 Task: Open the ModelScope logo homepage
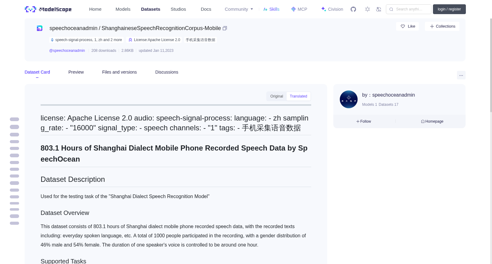(x=48, y=9)
